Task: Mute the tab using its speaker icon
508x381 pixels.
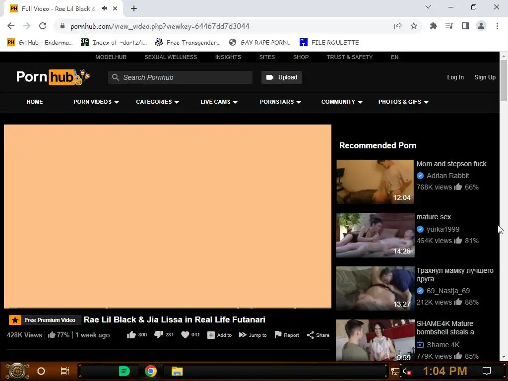Action: [104, 8]
